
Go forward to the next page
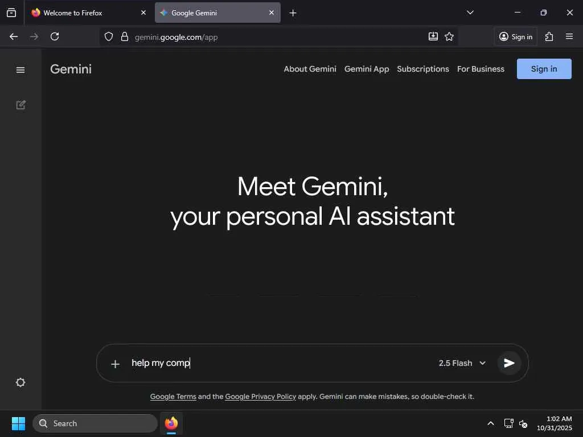(x=34, y=36)
